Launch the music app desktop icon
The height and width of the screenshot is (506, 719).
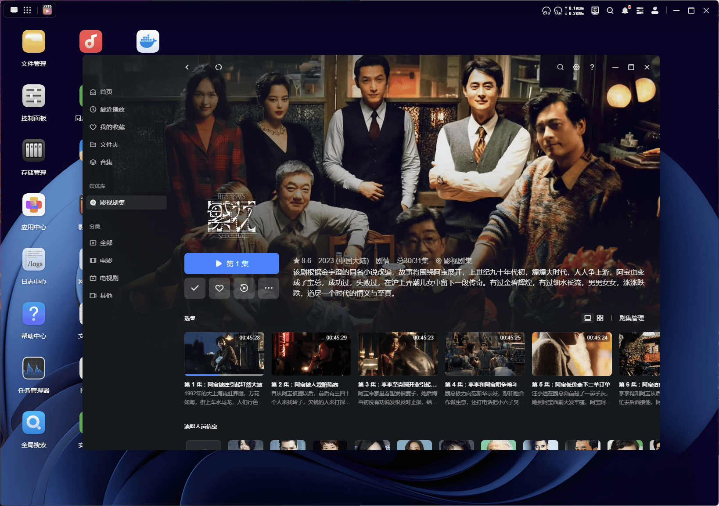coord(91,42)
